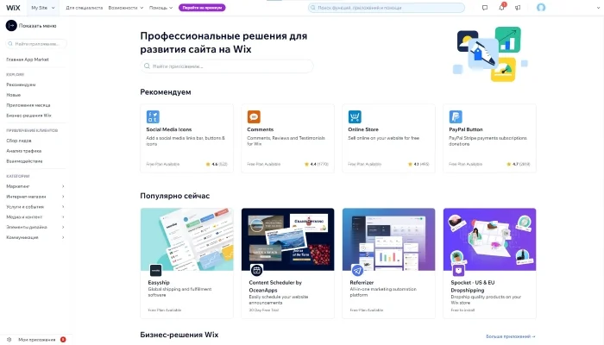Click the Content Scheduler by OceanApps title
604x345 pixels.
[x=275, y=286]
